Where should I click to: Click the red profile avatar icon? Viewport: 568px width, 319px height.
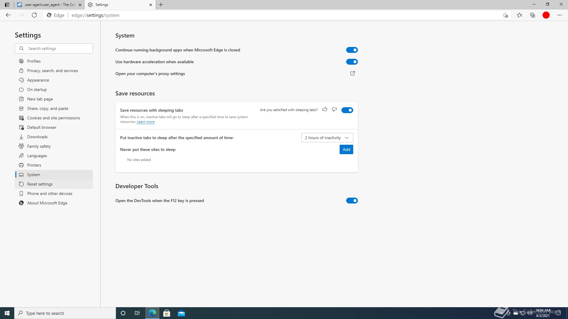(546, 15)
